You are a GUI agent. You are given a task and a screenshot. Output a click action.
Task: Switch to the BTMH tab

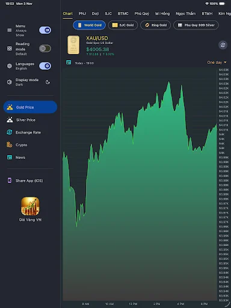click(207, 14)
